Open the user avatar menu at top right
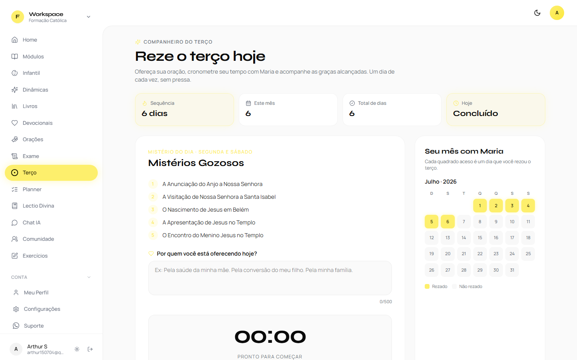Image resolution: width=577 pixels, height=360 pixels. coord(557,13)
